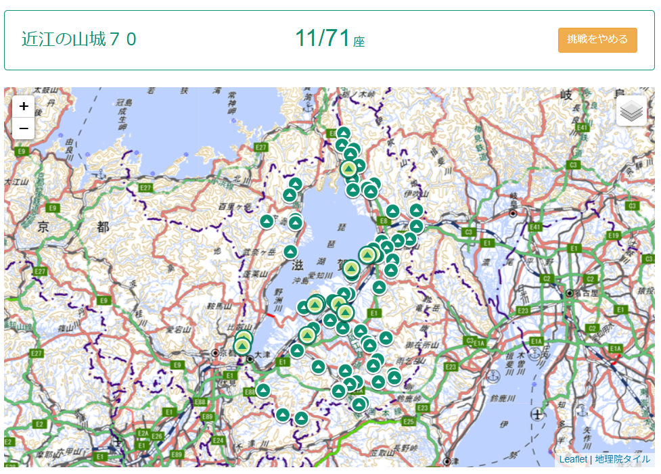The height and width of the screenshot is (474, 661).
Task: Open the 地理院タイル link
Action: click(622, 459)
